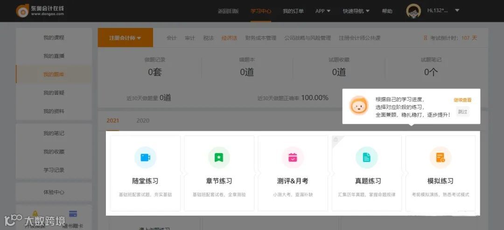
Task: Click 基础班配套试题，夯实基础 description
Action: (145, 195)
